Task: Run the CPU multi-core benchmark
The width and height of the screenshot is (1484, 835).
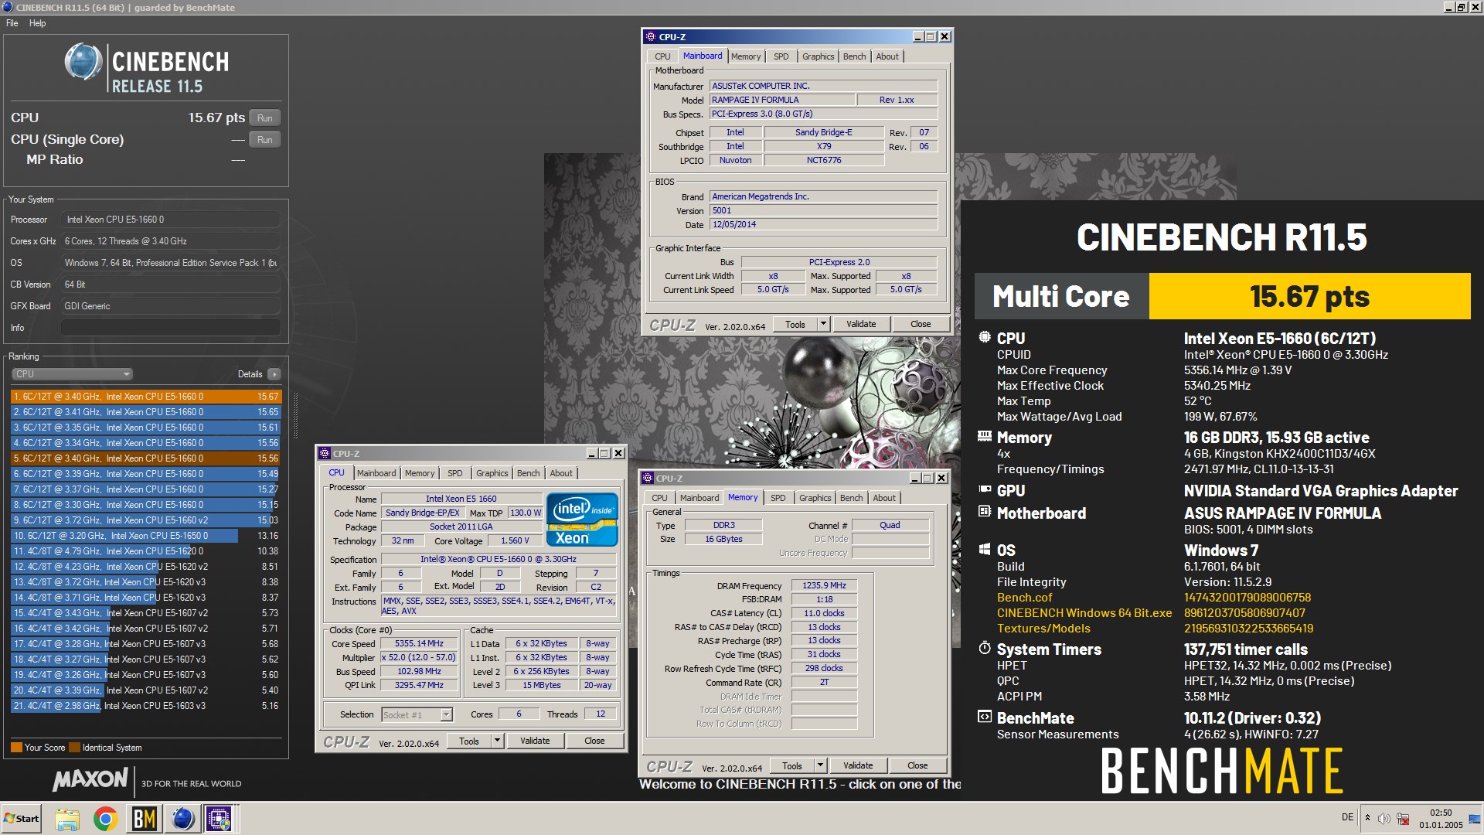Action: click(x=264, y=118)
